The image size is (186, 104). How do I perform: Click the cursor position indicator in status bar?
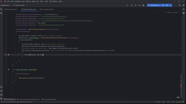tap(158, 102)
